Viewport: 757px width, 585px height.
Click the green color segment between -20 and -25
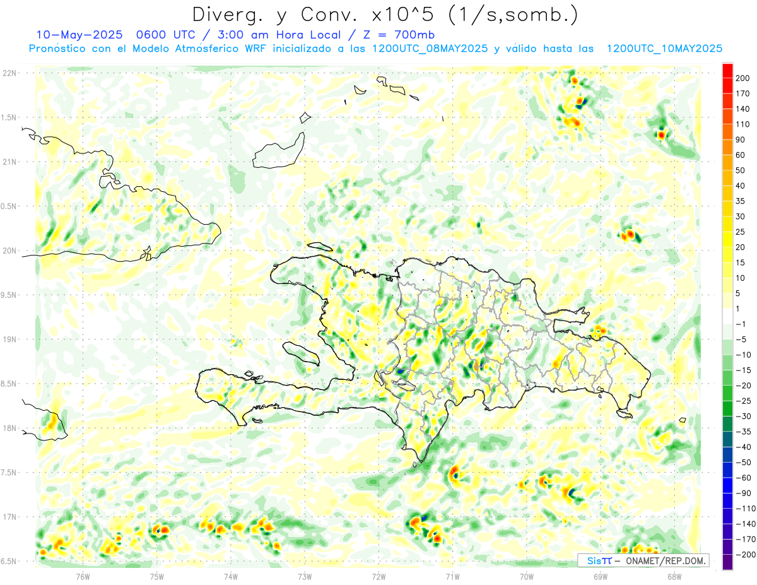[727, 394]
